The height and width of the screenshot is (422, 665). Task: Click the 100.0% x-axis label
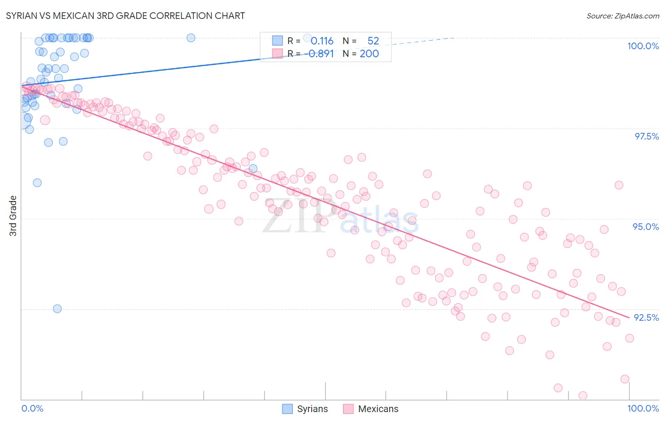coord(643,408)
